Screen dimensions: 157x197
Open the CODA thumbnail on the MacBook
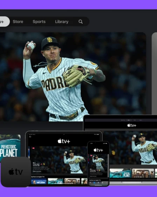pos(143,173)
